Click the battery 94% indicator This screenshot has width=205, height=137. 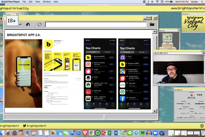(169, 2)
